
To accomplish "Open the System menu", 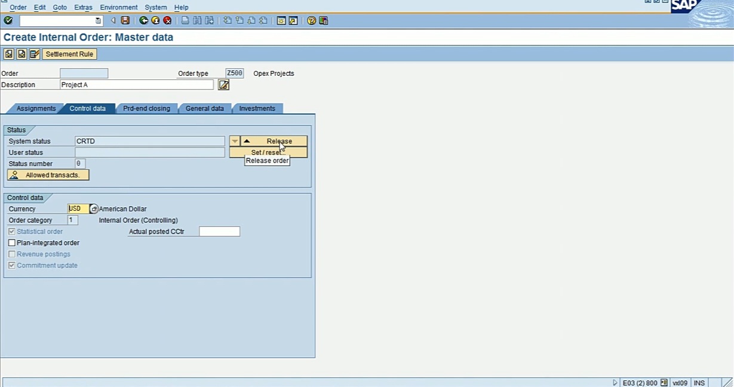I will 156,7.
